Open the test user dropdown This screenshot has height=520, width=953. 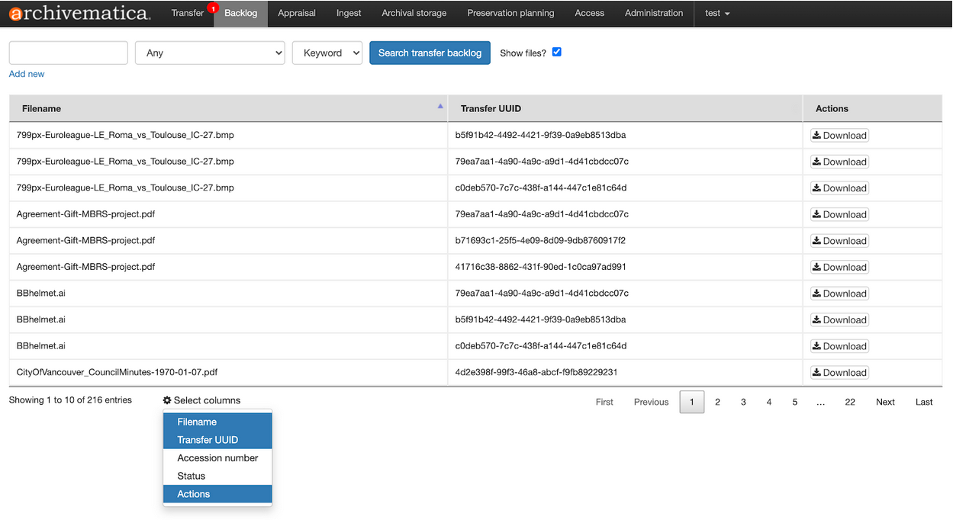pyautogui.click(x=716, y=13)
